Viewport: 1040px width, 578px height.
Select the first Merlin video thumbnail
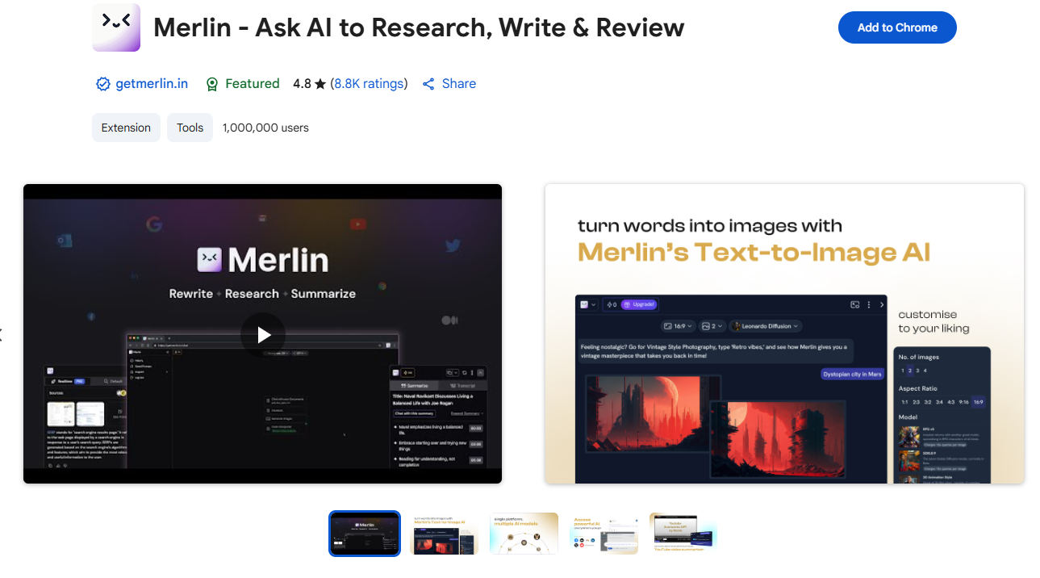click(365, 534)
